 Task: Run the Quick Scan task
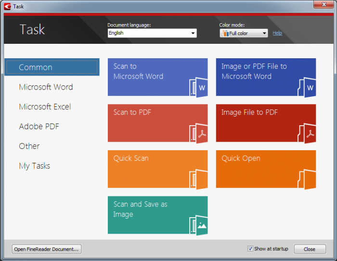158,169
